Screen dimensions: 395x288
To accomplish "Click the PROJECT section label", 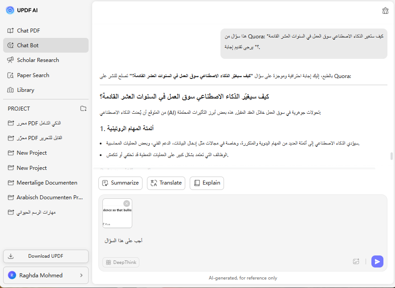I will coord(19,109).
